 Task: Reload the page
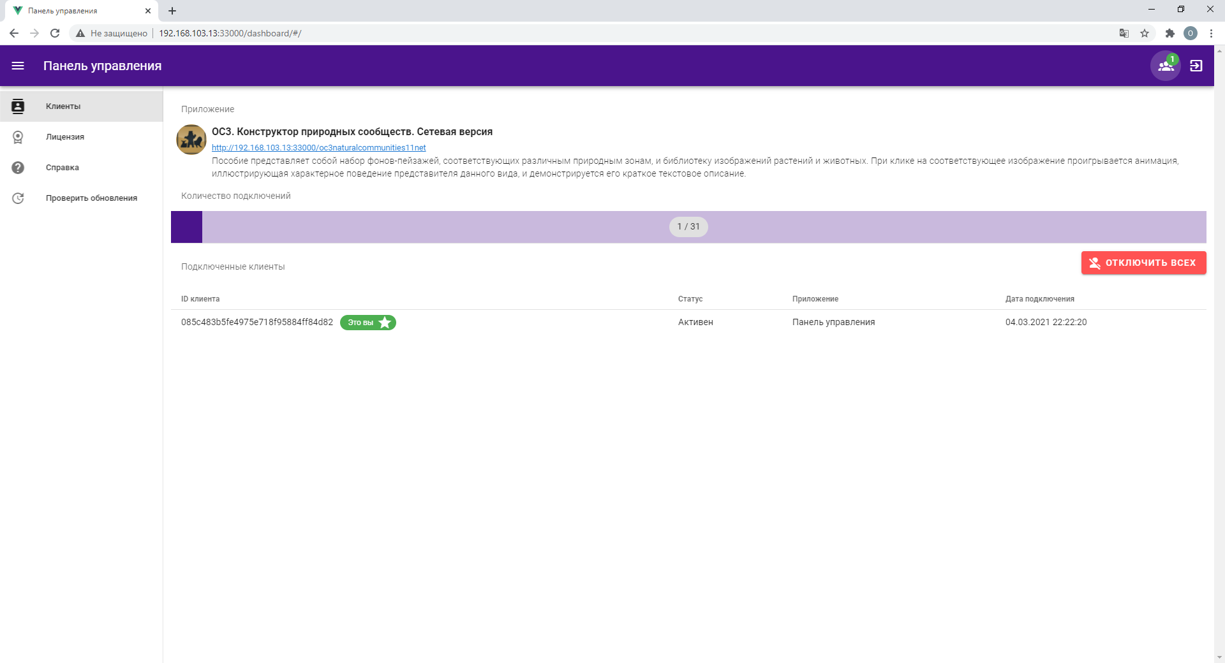point(55,33)
